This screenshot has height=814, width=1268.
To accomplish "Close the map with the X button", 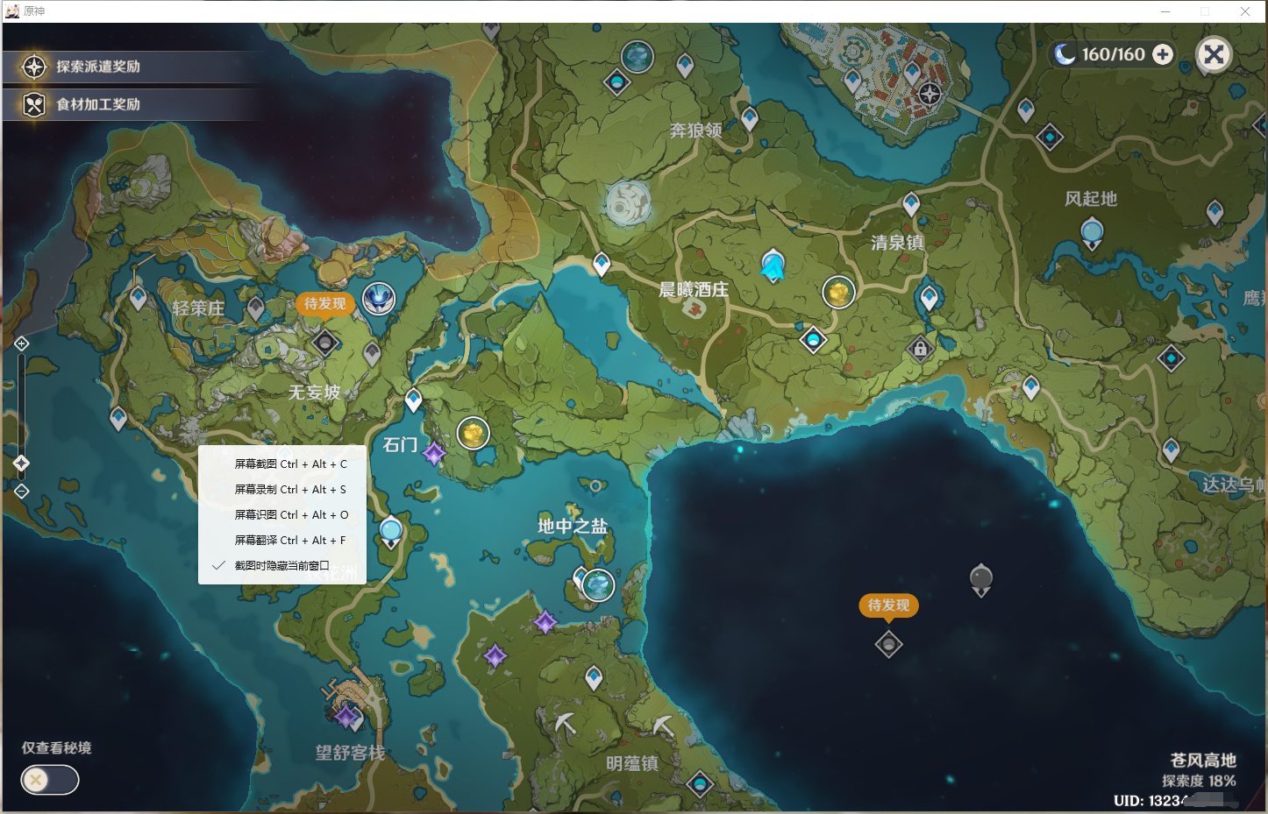I will (x=1215, y=54).
